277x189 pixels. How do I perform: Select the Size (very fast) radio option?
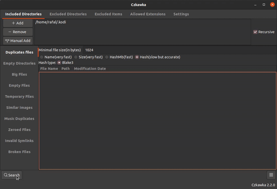click(x=76, y=57)
